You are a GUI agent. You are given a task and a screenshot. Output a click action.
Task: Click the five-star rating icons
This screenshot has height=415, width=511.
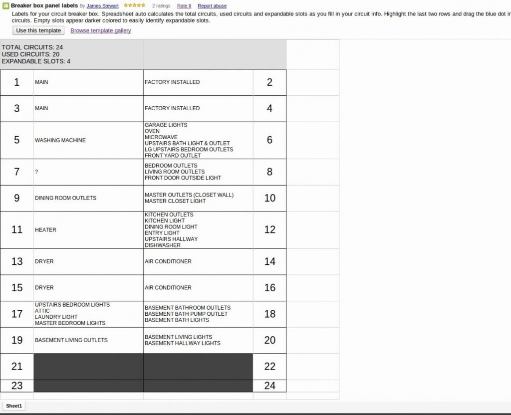(134, 5)
